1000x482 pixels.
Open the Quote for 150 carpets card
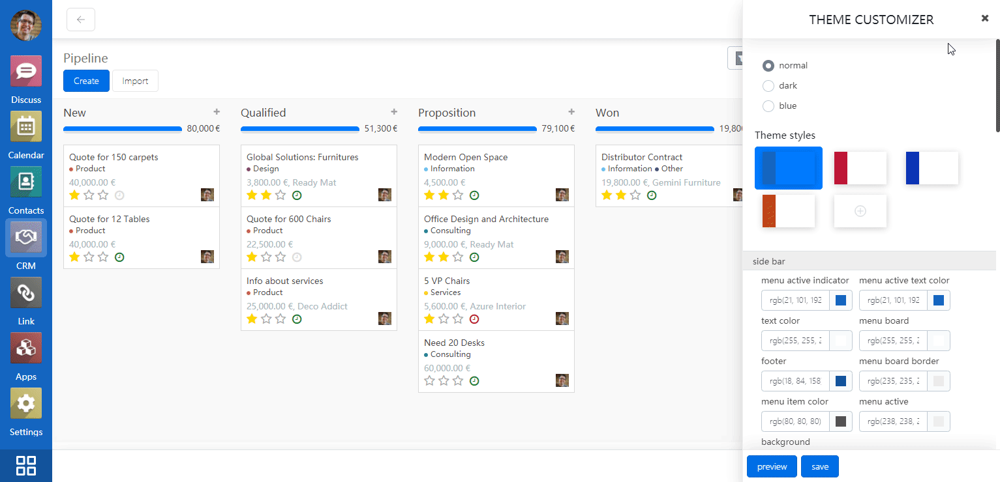114,157
